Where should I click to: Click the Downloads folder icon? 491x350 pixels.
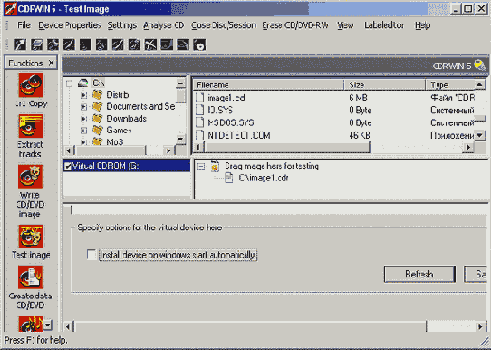tap(98, 119)
